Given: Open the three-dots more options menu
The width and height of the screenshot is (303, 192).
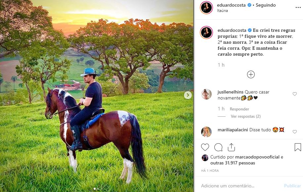Looking at the screenshot, I should pos(298,8).
